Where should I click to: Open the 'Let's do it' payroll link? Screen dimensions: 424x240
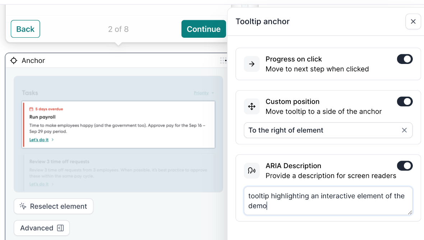coord(39,140)
